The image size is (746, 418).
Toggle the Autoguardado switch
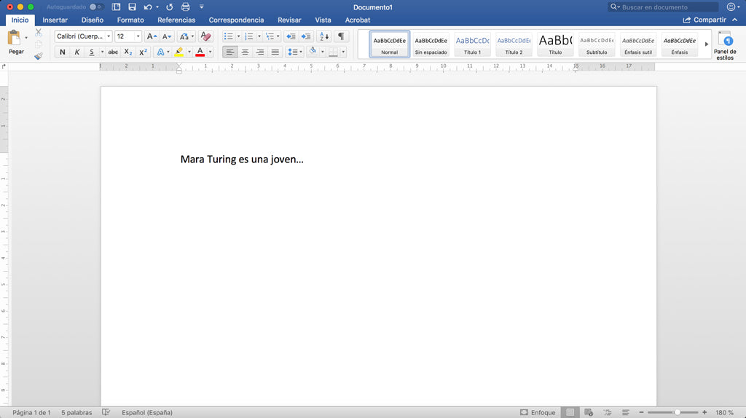[96, 7]
